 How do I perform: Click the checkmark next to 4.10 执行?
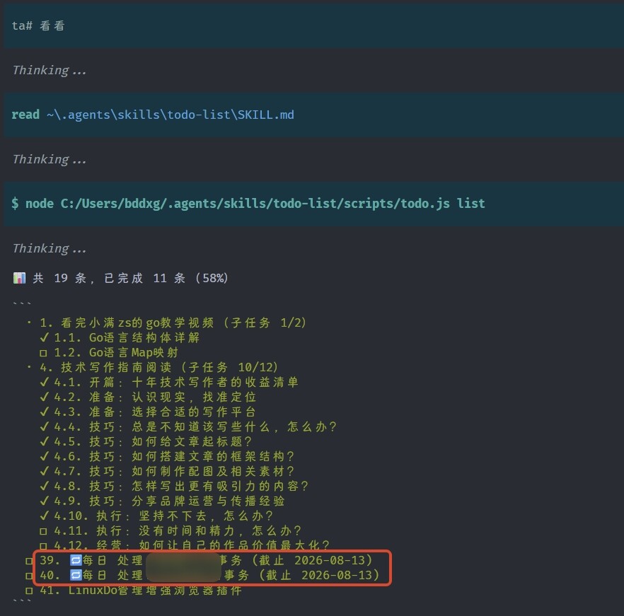tap(44, 516)
